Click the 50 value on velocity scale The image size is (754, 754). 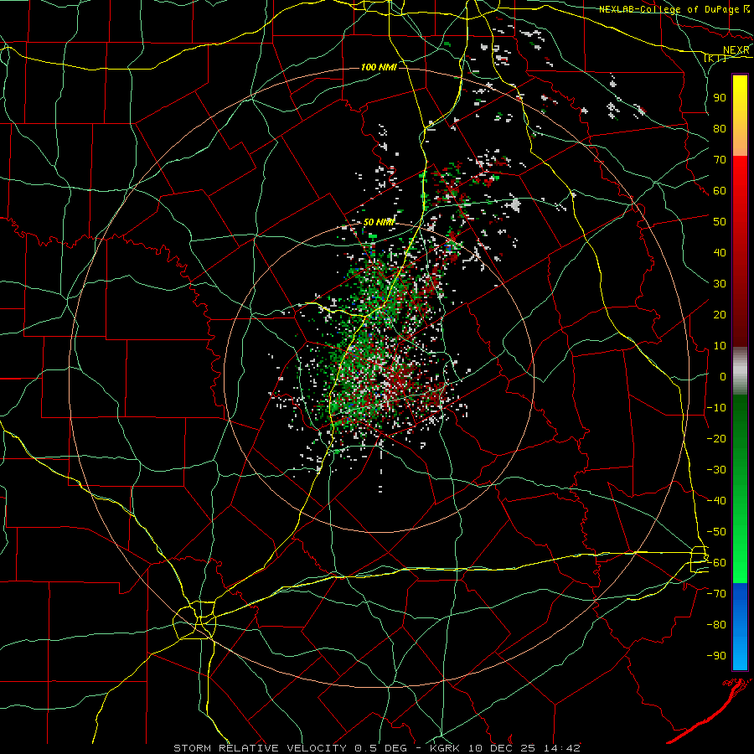point(720,222)
